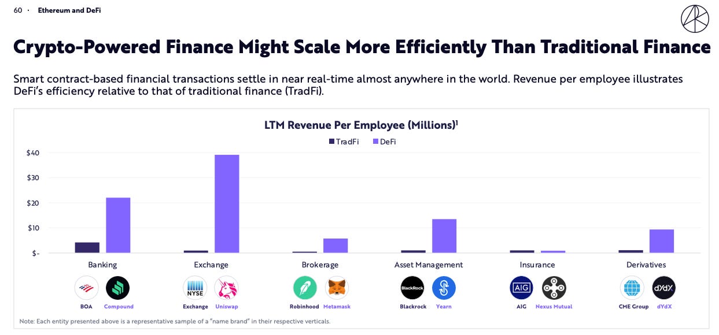Click the Robinhood caption text
Image resolution: width=719 pixels, height=335 pixels.
tap(304, 307)
